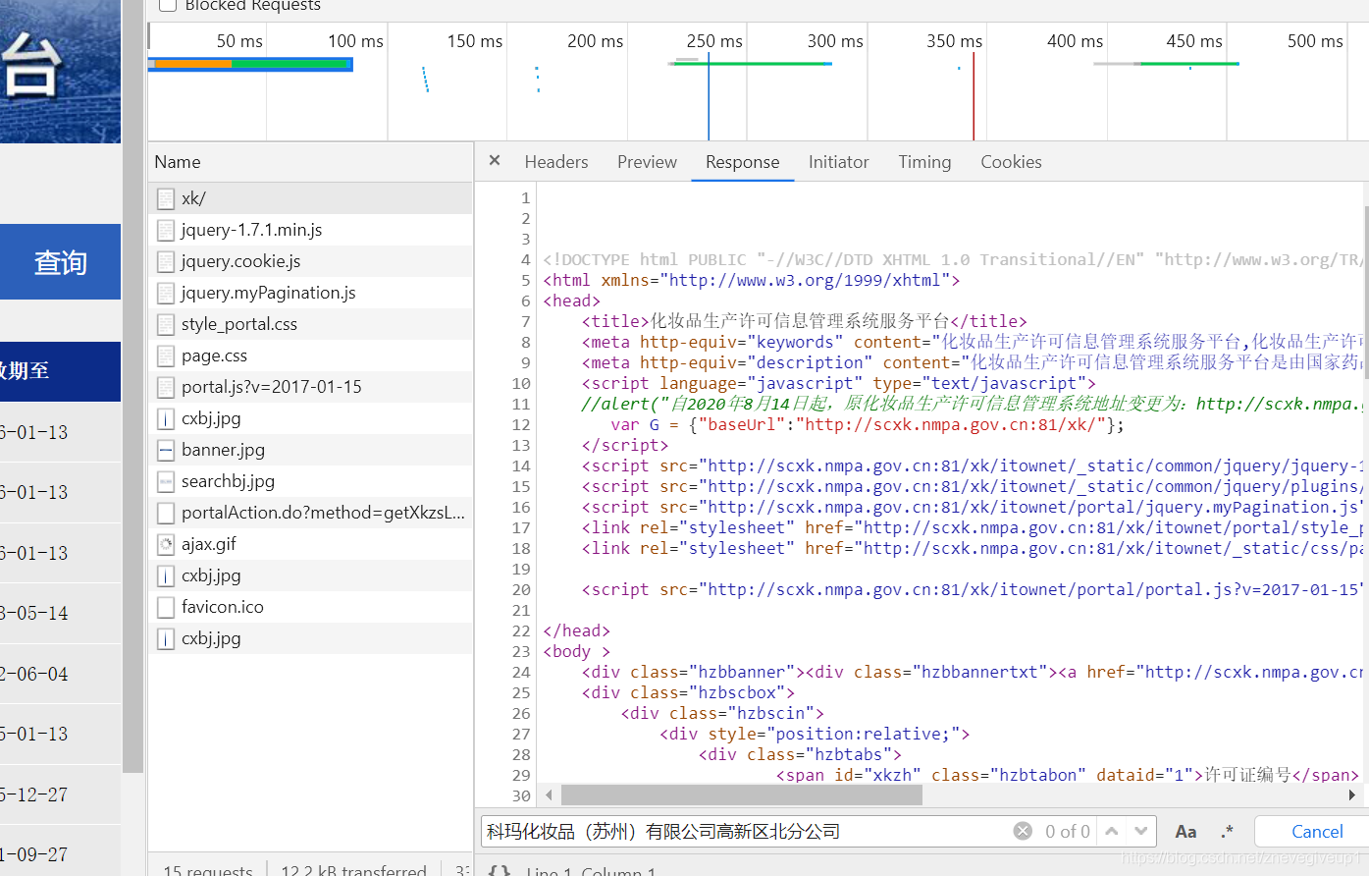Select the favicon.ico request

click(x=310, y=607)
